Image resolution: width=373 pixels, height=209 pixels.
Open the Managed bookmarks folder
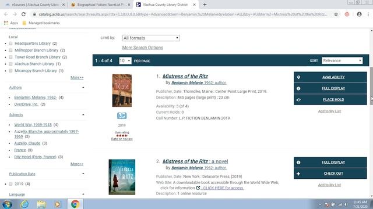41,23
